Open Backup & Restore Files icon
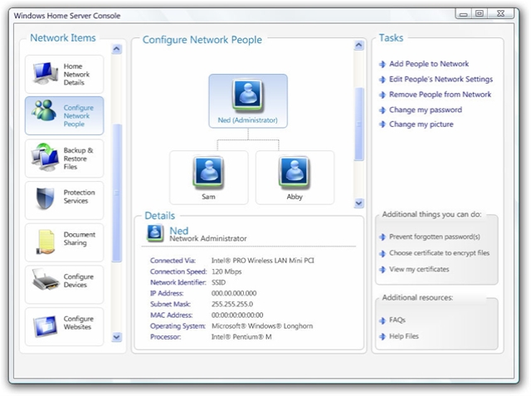 click(45, 157)
